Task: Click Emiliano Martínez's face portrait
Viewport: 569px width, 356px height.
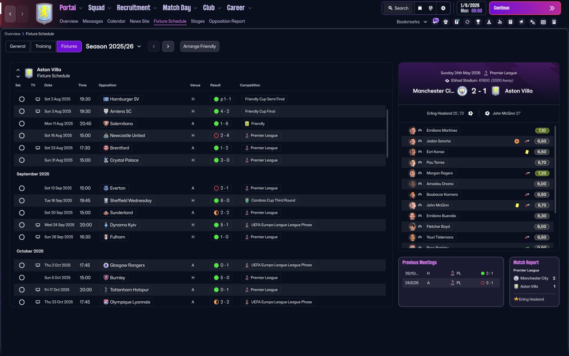Action: click(413, 130)
